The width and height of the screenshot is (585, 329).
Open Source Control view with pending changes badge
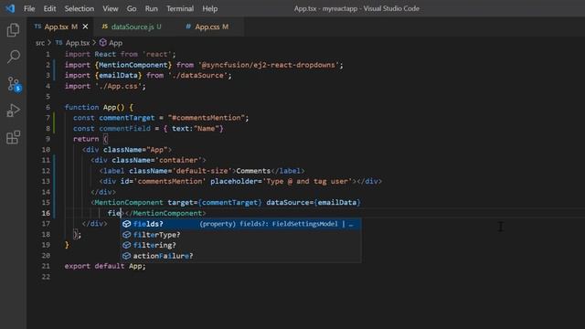[x=14, y=84]
